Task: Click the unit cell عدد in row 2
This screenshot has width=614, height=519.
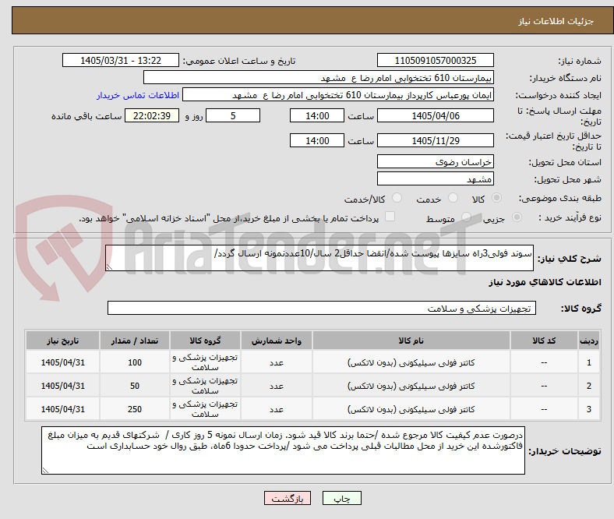Action: (277, 386)
